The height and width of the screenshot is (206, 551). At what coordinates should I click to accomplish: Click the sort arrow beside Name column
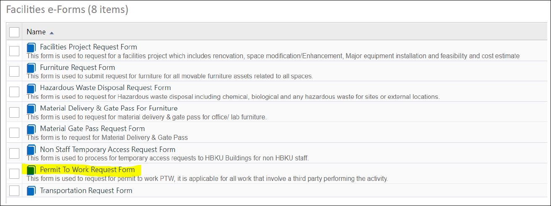pyautogui.click(x=52, y=33)
